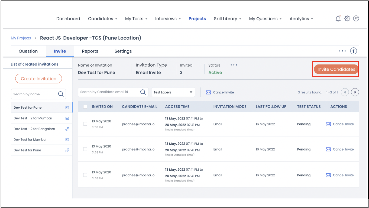Go to next results page arrow
The width and height of the screenshot is (369, 208).
(x=355, y=92)
